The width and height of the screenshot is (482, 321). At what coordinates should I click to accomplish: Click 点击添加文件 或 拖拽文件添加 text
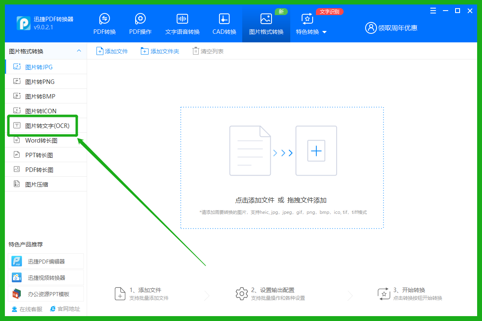tap(280, 200)
